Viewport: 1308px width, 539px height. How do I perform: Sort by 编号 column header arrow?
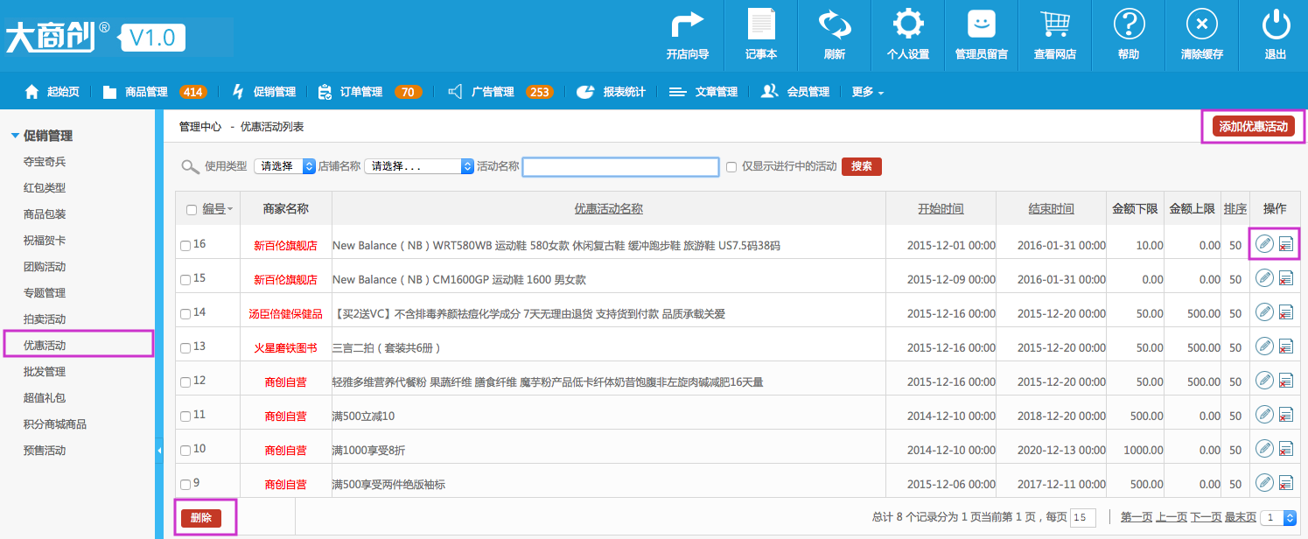[230, 209]
